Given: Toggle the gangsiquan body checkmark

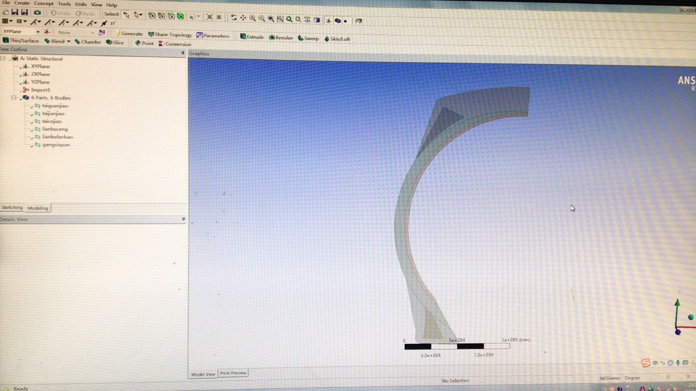Looking at the screenshot, I should tap(32, 146).
